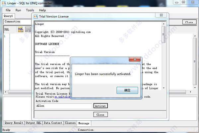
Task: Switch to the Output SQL tab
Action: (33, 123)
